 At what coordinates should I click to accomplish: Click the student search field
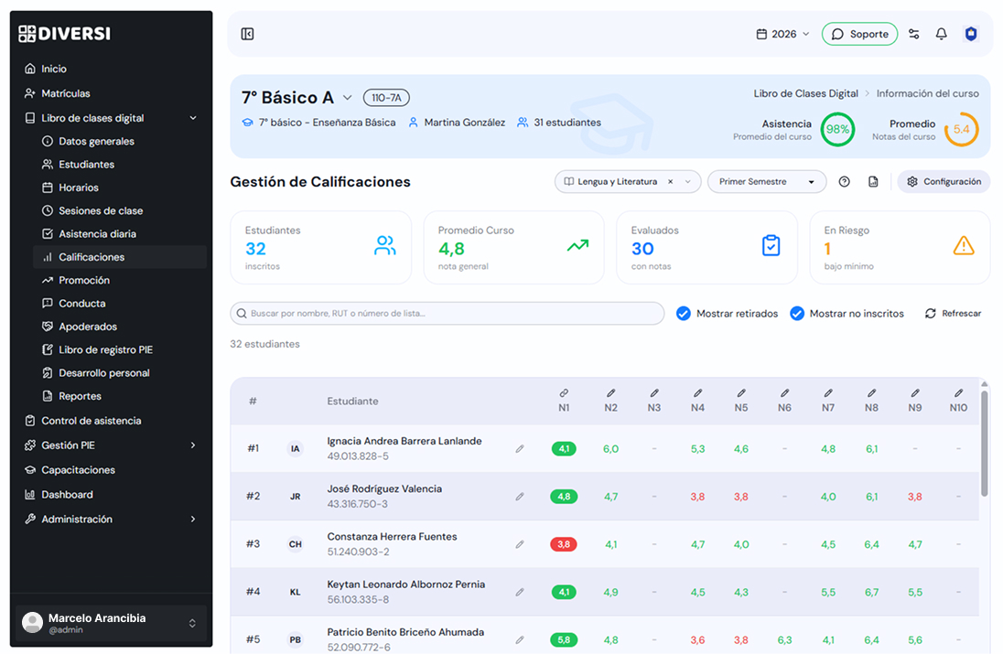point(448,313)
